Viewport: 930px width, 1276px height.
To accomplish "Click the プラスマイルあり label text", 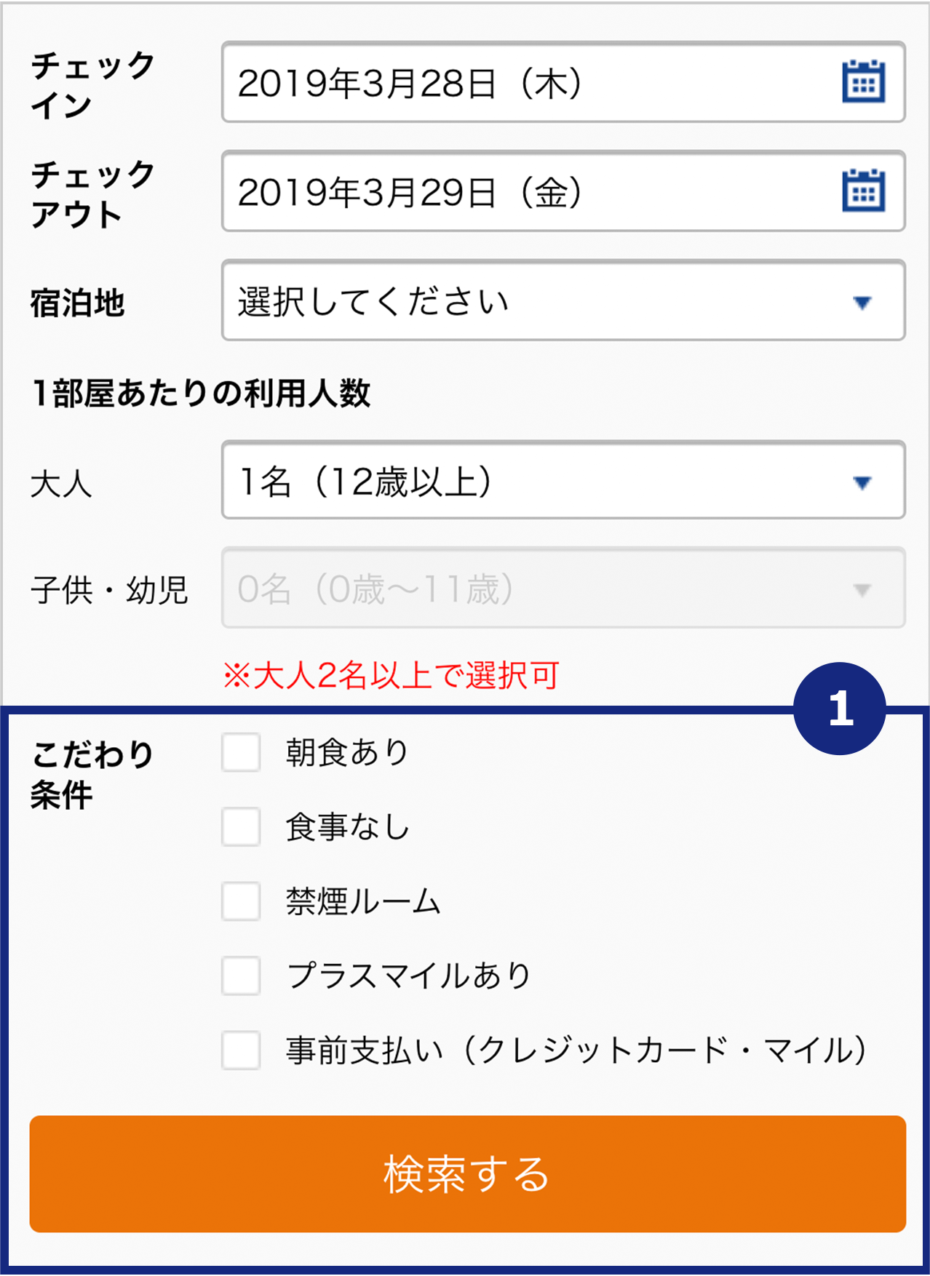I will 408,976.
